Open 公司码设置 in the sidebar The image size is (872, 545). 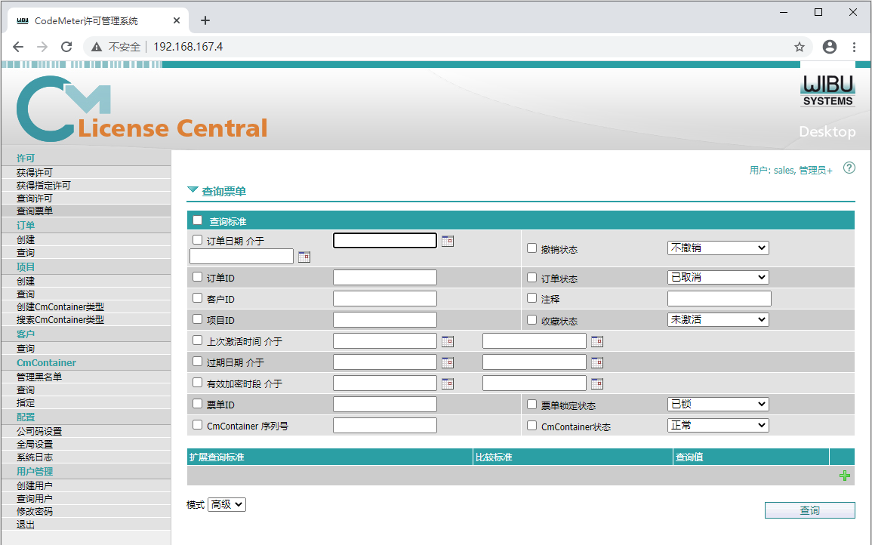39,432
